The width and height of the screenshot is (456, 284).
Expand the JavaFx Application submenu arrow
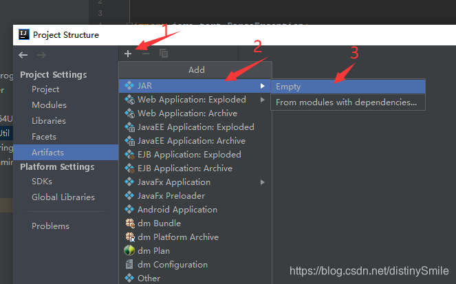coord(262,182)
